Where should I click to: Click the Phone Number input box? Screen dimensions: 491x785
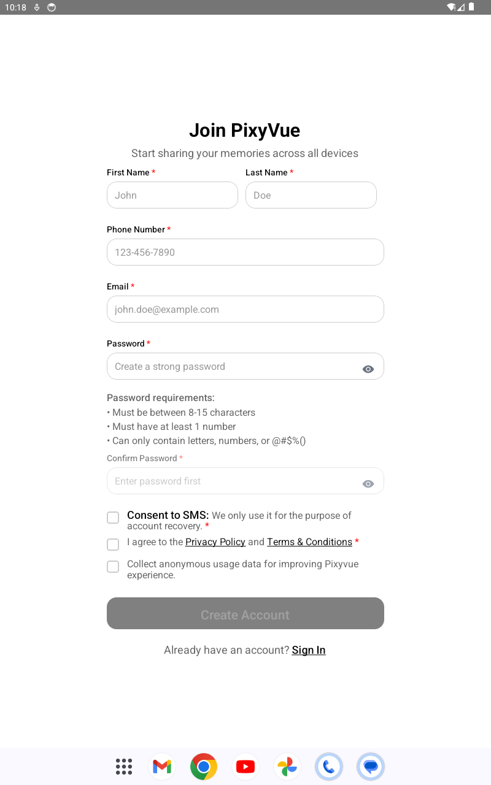pos(245,252)
